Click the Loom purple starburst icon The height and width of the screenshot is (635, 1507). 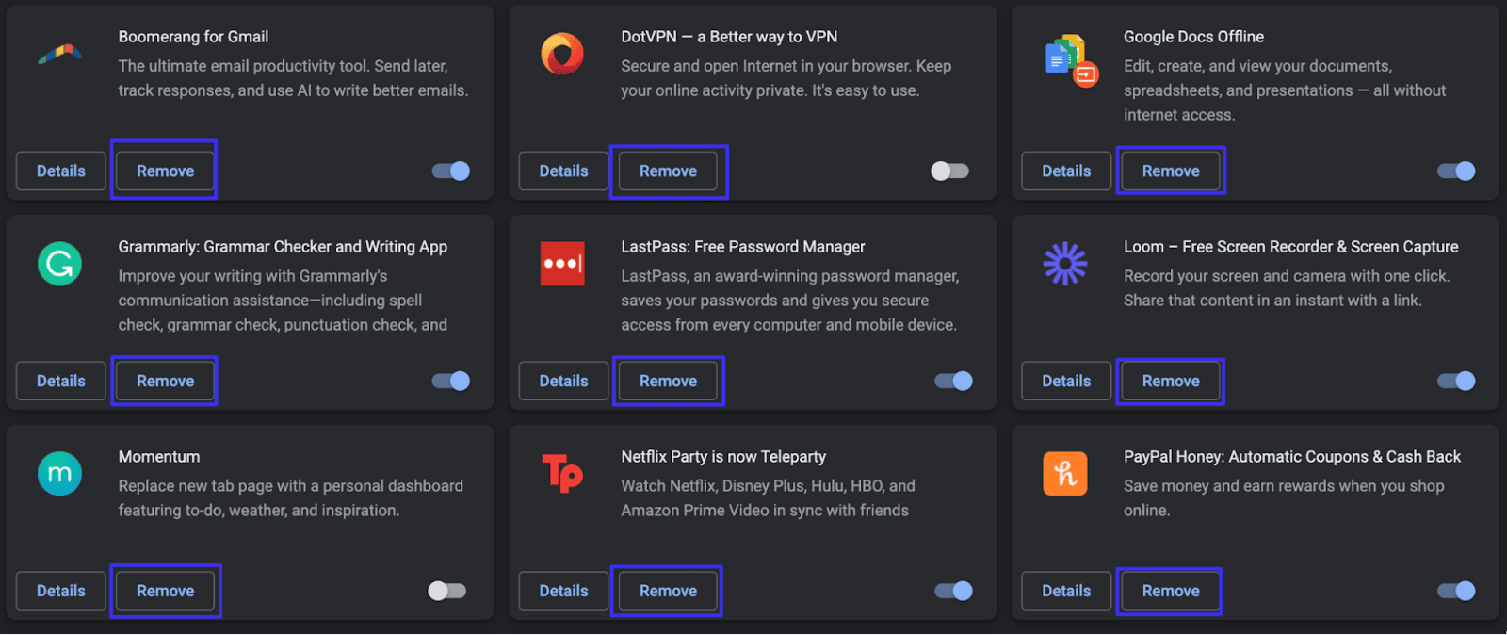(1065, 264)
